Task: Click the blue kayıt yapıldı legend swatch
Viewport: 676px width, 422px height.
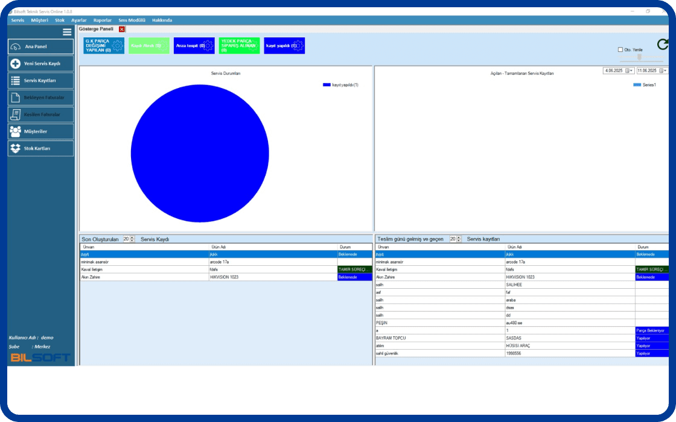Action: (327, 85)
